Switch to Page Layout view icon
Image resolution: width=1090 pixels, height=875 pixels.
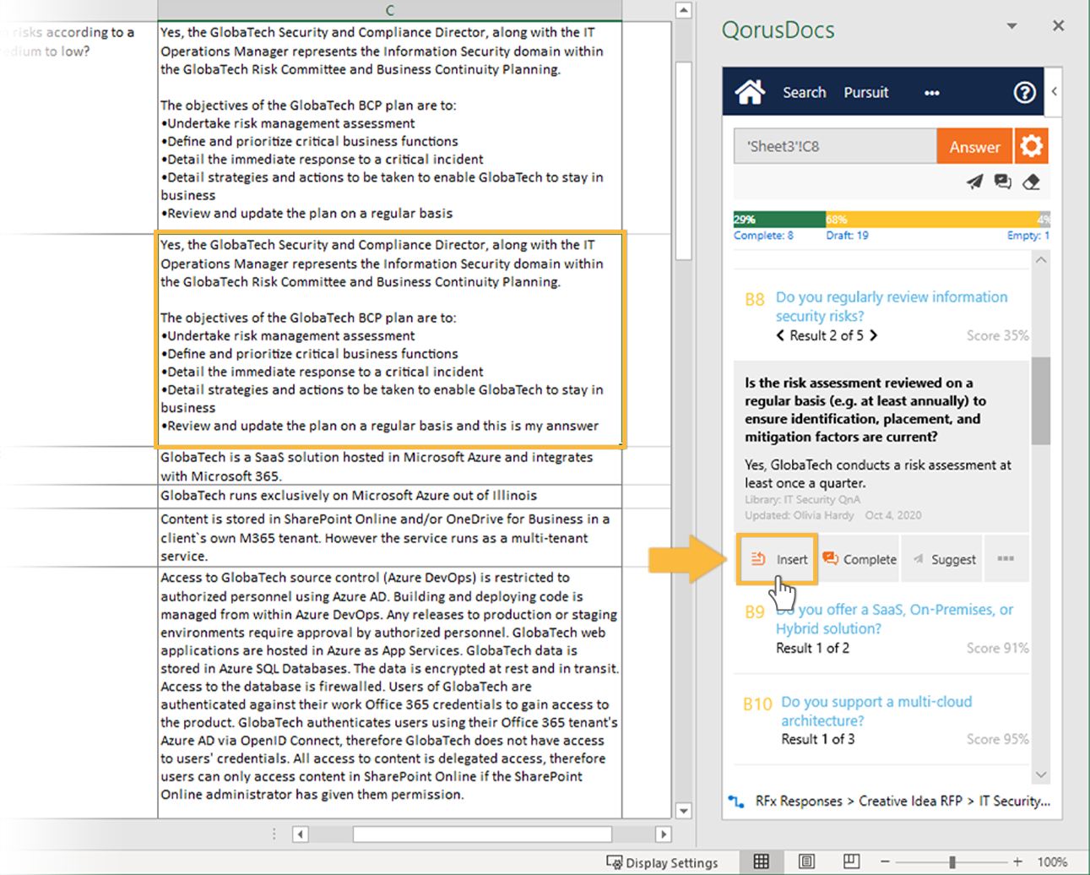click(806, 861)
